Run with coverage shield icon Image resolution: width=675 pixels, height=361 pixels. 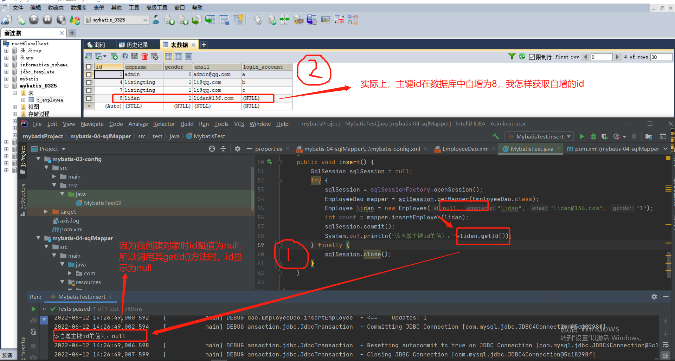[x=605, y=136]
